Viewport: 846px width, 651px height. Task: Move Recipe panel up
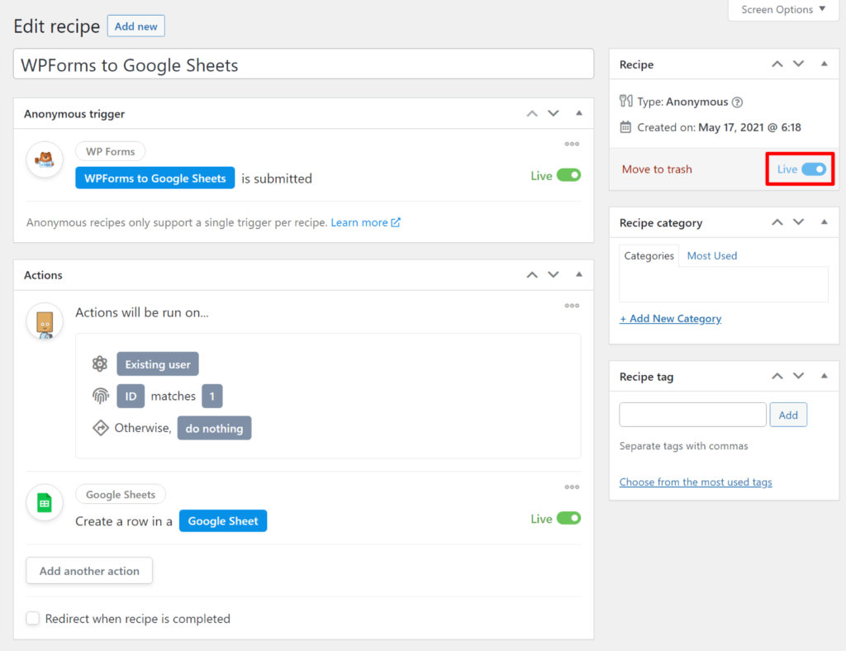coord(777,64)
